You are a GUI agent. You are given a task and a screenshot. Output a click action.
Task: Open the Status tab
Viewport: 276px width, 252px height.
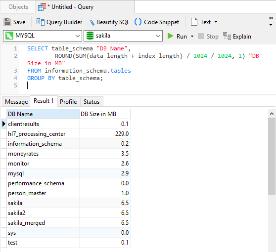pos(92,102)
